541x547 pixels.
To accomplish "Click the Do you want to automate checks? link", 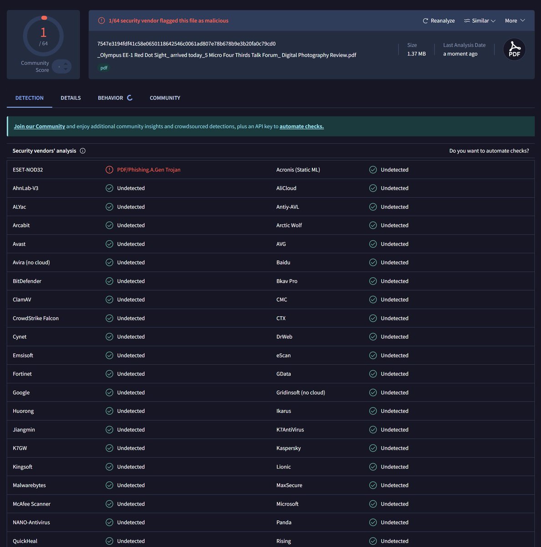I will tap(489, 151).
